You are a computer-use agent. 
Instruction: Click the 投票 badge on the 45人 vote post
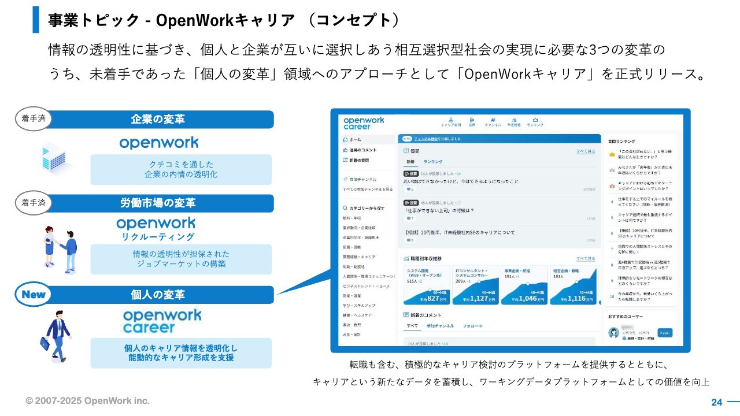coord(411,203)
